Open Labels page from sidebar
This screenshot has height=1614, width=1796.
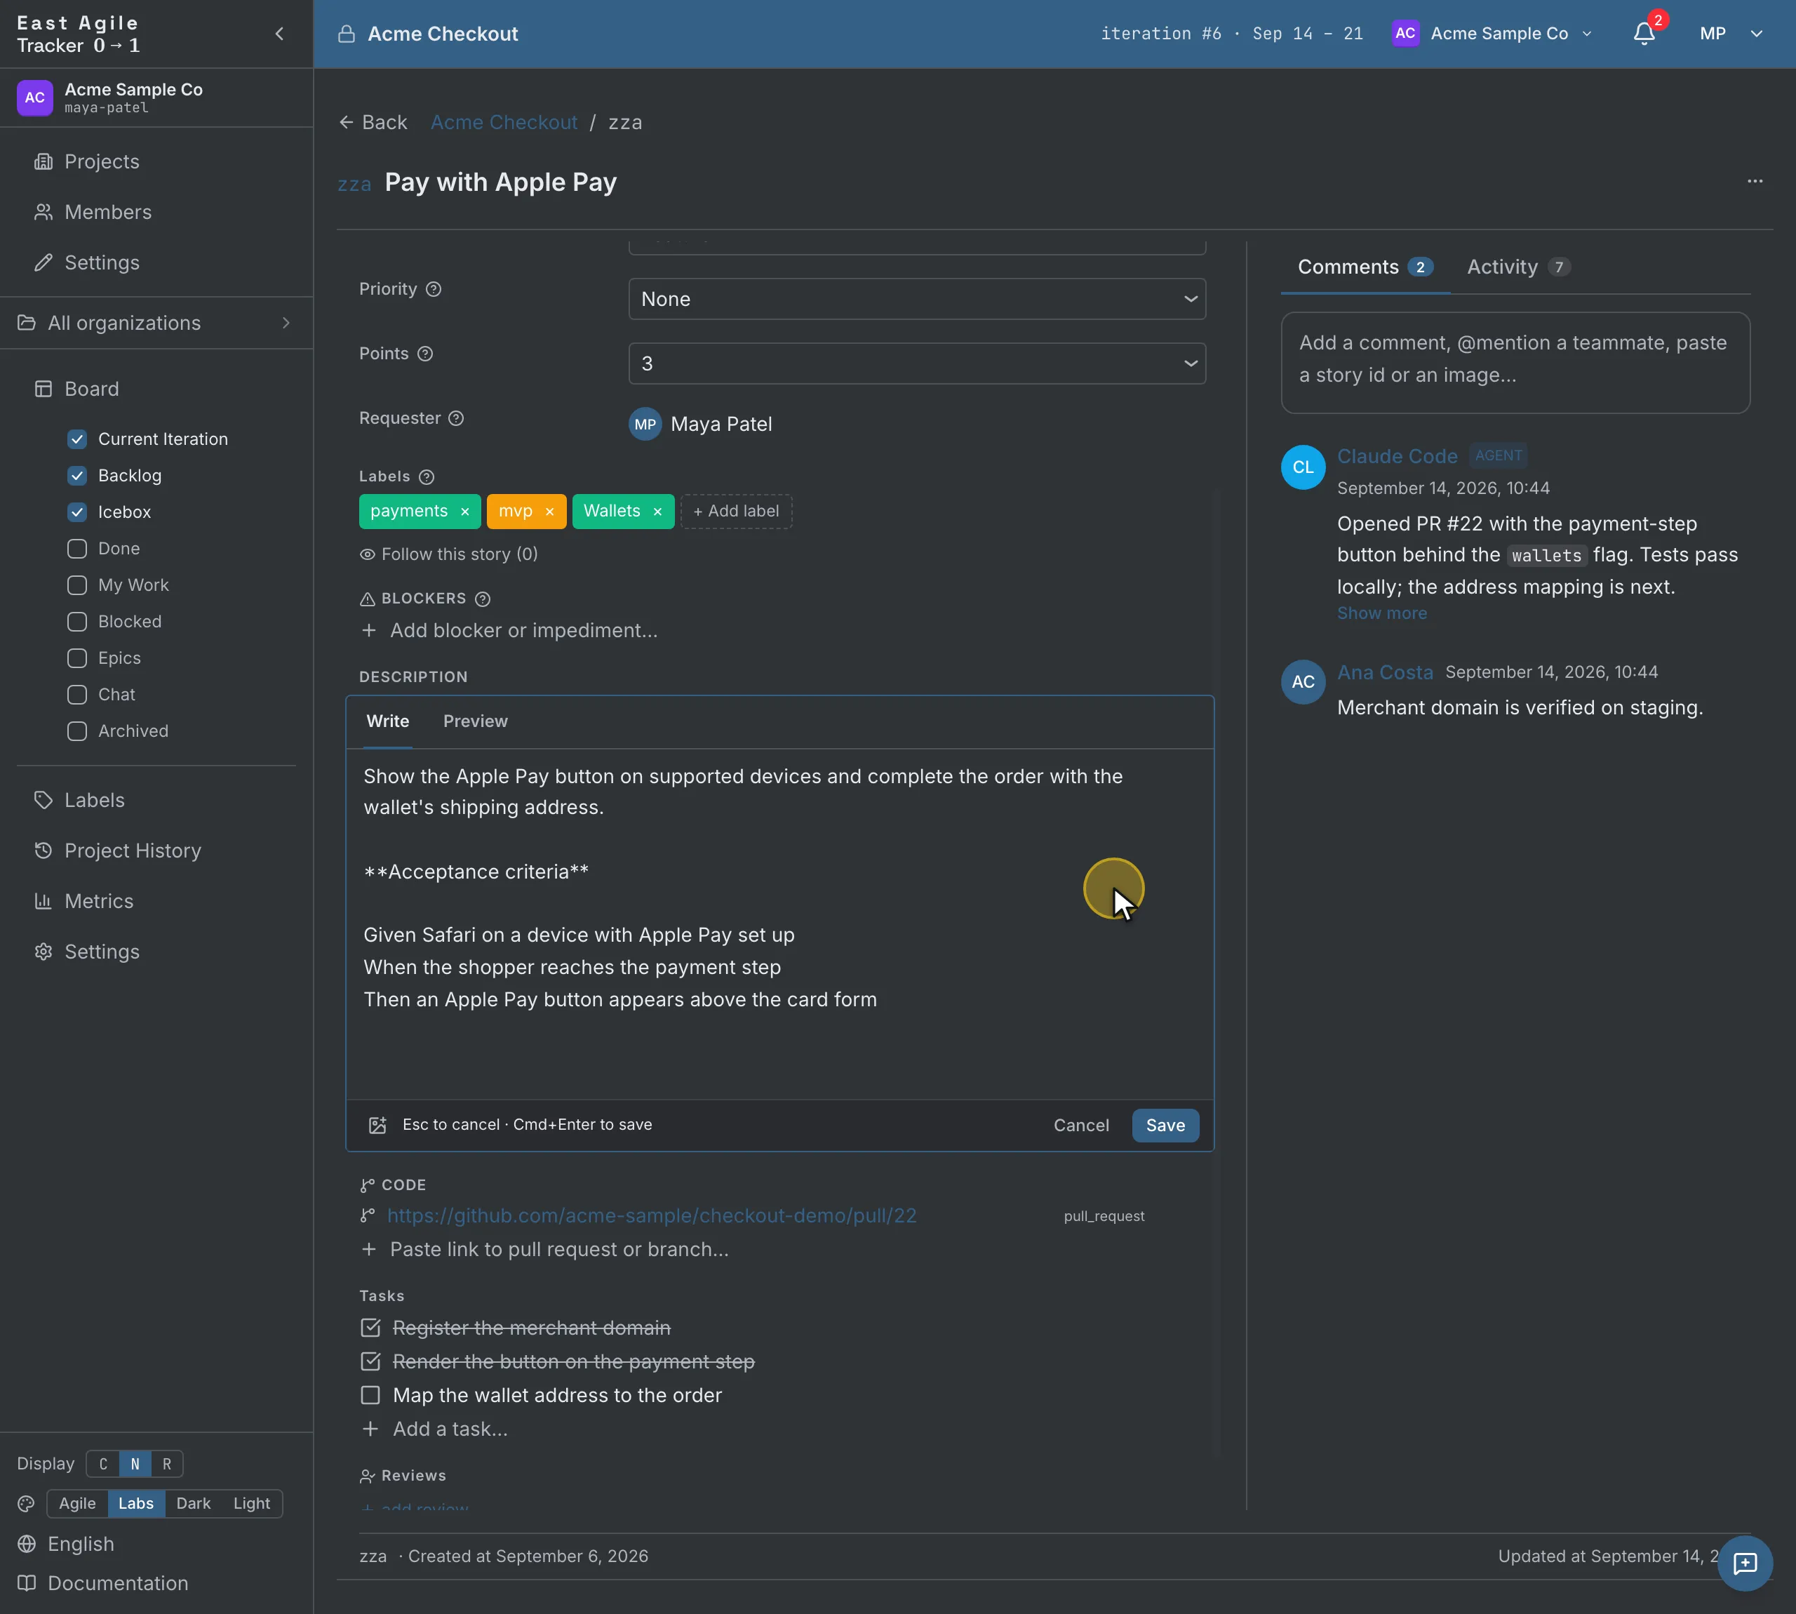pyautogui.click(x=94, y=800)
